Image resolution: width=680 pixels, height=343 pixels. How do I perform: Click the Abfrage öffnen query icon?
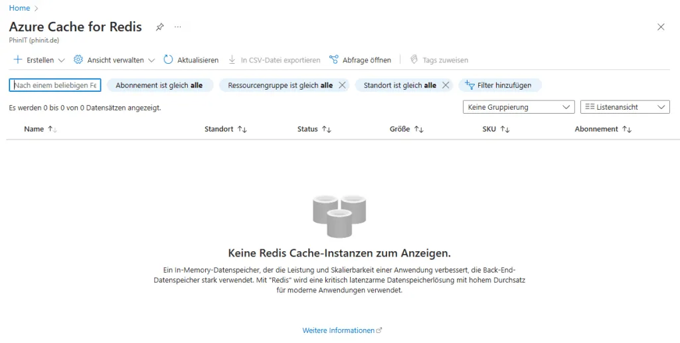click(x=334, y=60)
